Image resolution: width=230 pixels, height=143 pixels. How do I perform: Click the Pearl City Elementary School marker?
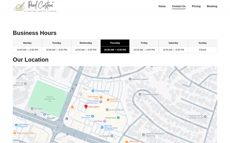(x=25, y=84)
